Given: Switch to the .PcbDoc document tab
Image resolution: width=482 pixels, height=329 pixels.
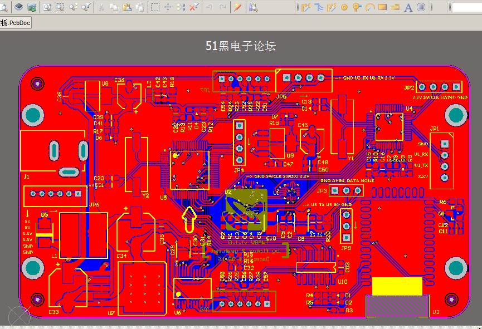Looking at the screenshot, I should point(15,23).
